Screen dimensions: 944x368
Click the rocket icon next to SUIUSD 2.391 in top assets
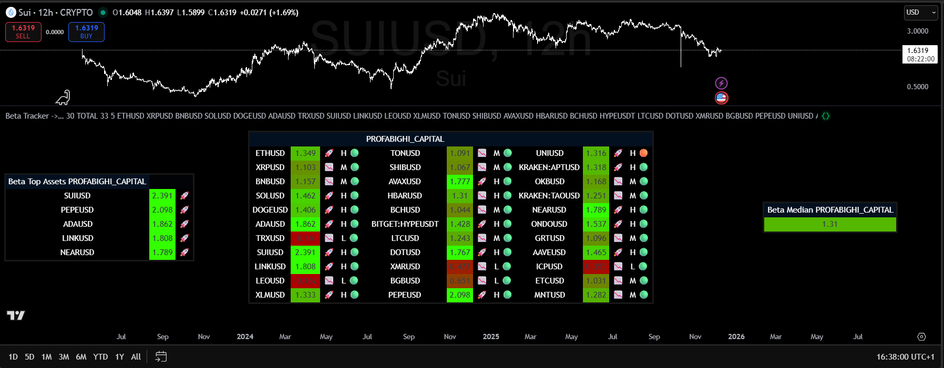tap(184, 196)
